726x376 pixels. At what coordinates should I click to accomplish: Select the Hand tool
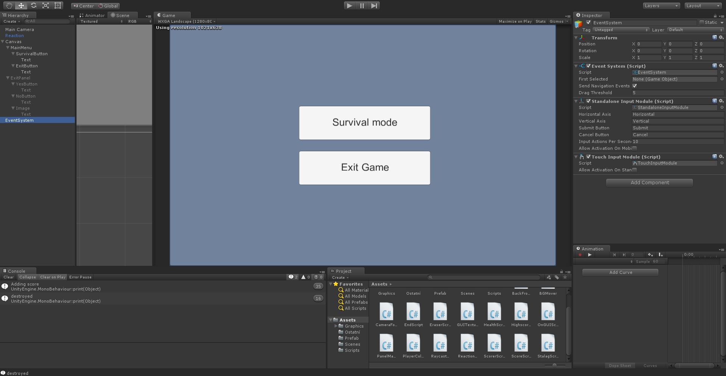pos(9,5)
